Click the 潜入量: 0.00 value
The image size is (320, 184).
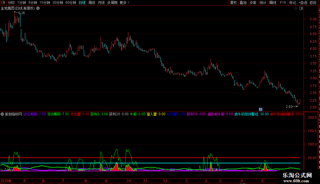tap(156, 114)
